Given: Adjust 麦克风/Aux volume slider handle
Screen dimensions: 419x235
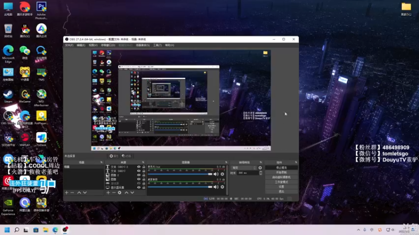Looking at the screenshot, I should click(x=210, y=174).
